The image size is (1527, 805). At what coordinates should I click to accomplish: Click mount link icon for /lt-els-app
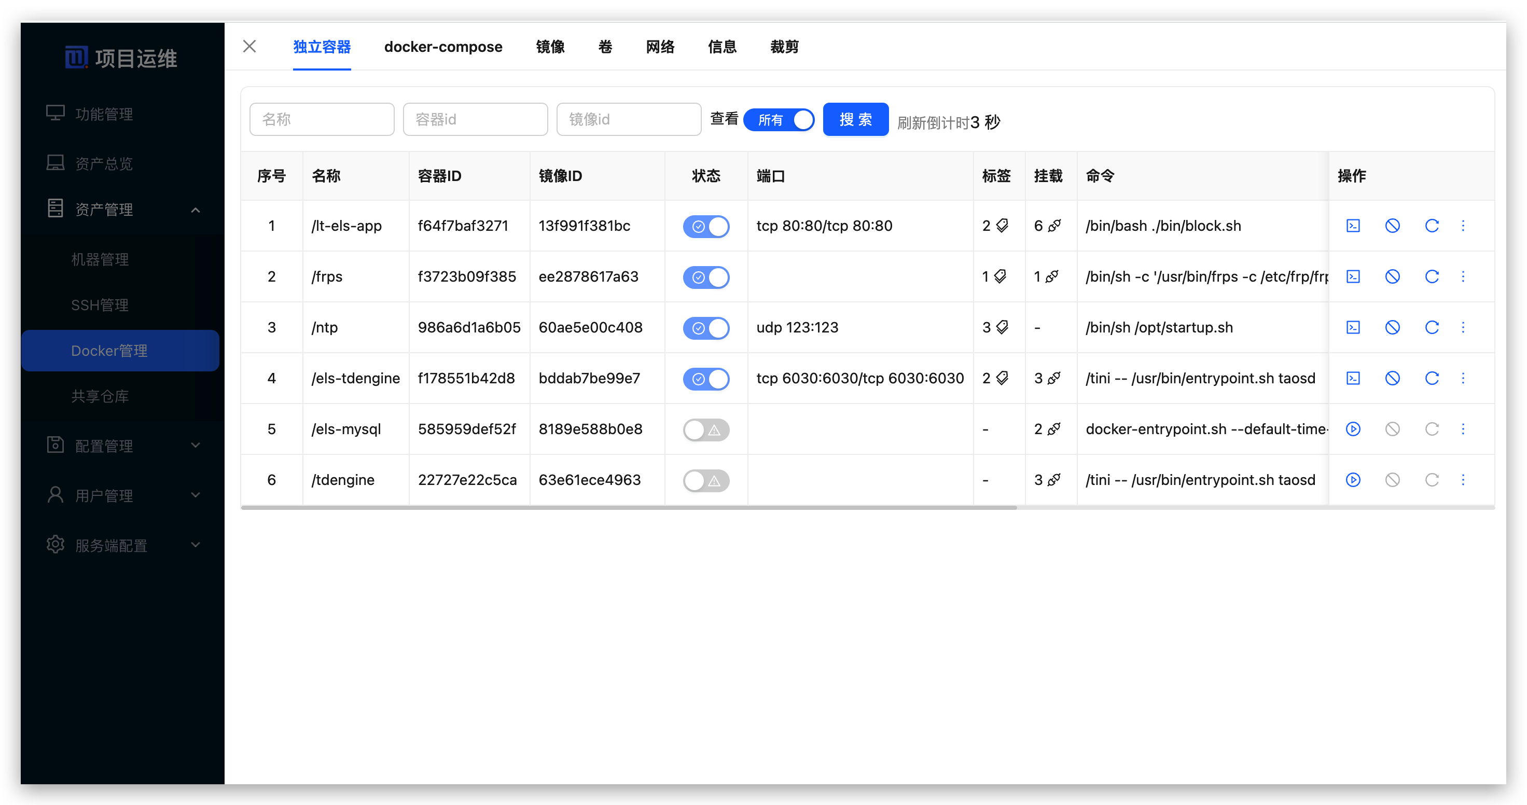pos(1054,226)
